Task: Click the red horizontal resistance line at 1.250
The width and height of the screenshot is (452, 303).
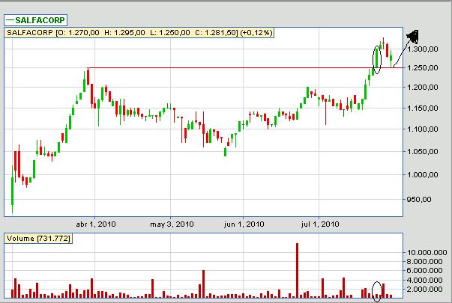Action: (x=245, y=68)
